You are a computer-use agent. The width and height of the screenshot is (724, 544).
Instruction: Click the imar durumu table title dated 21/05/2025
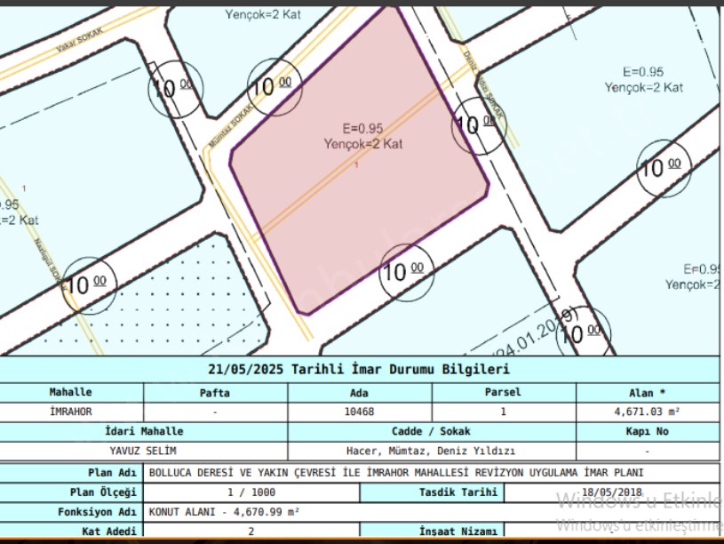click(359, 369)
